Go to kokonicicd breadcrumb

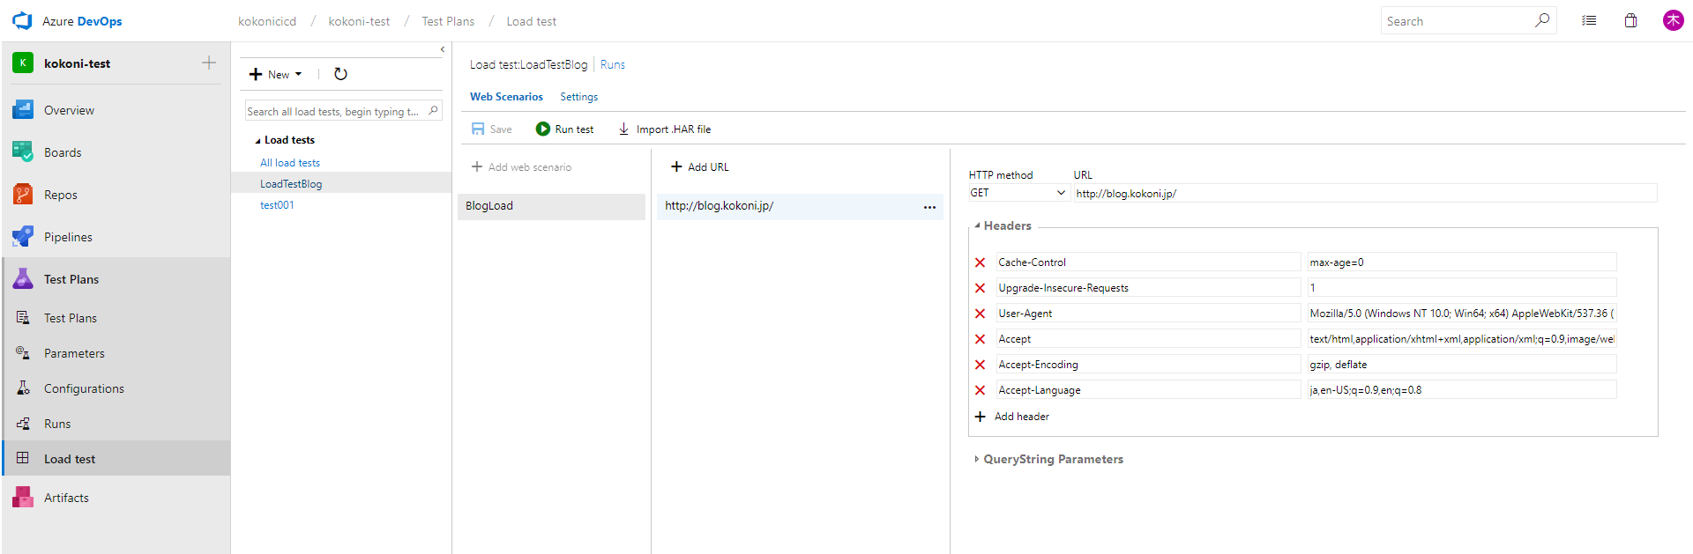[267, 21]
